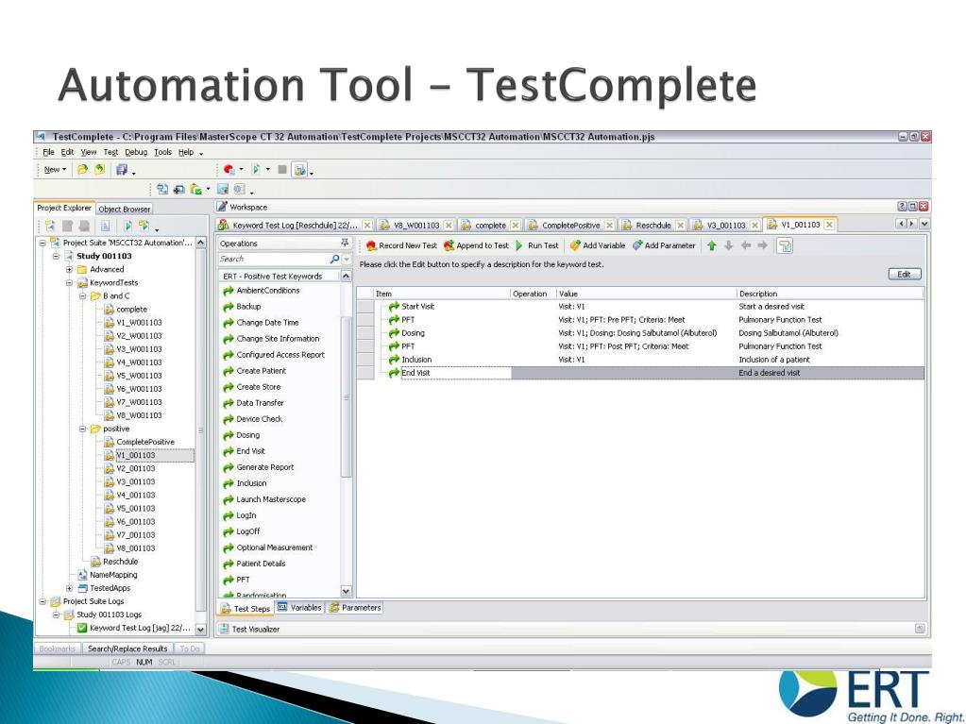This screenshot has height=724, width=966.
Task: Click the green run icon in main toolbar
Action: click(256, 169)
